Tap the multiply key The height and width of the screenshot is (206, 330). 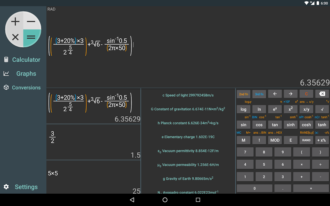[x=301, y=164]
